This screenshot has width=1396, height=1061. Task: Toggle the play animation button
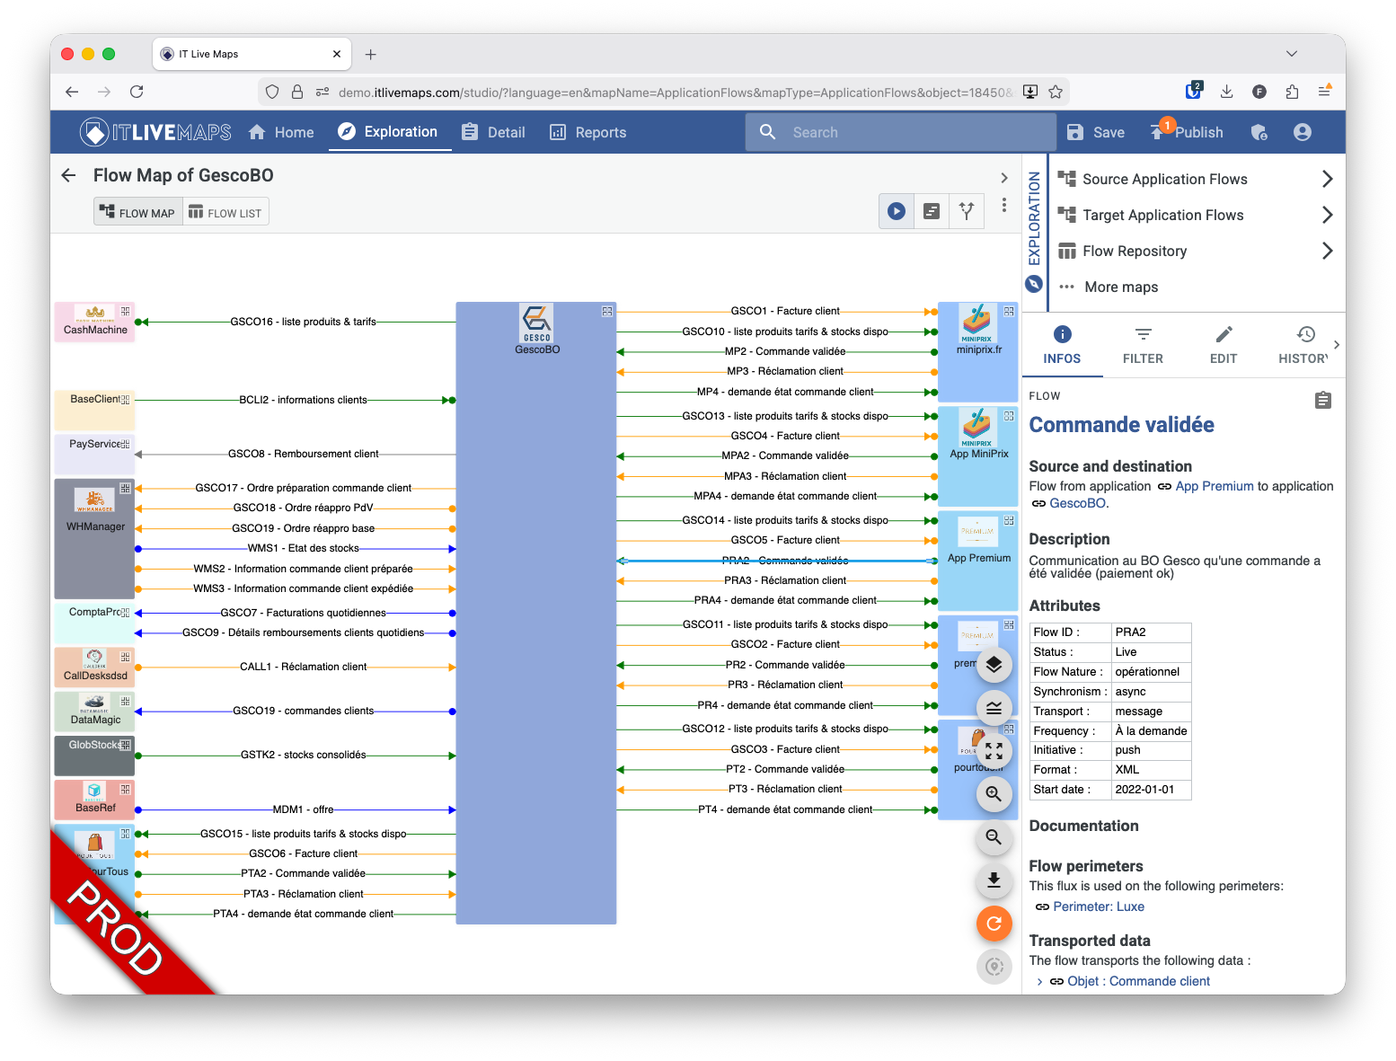896,211
